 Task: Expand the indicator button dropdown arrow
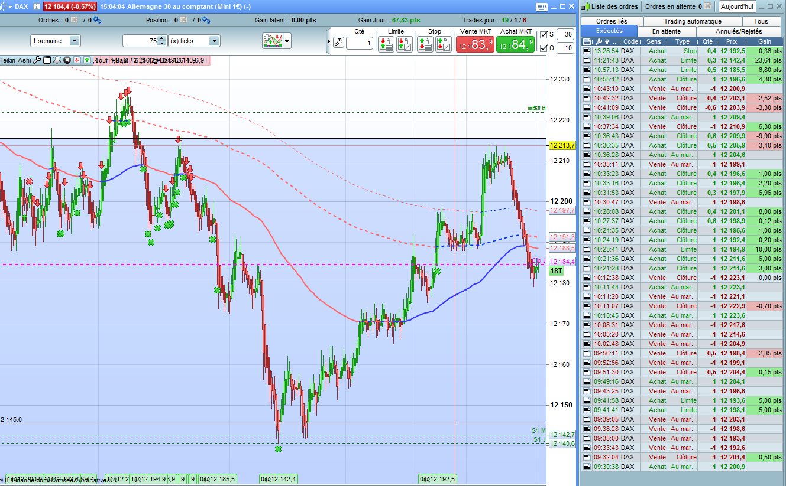pyautogui.click(x=287, y=41)
